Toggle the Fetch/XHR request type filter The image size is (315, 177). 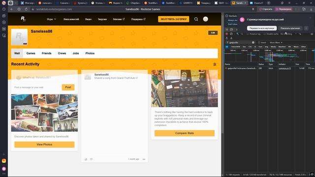(x=235, y=47)
